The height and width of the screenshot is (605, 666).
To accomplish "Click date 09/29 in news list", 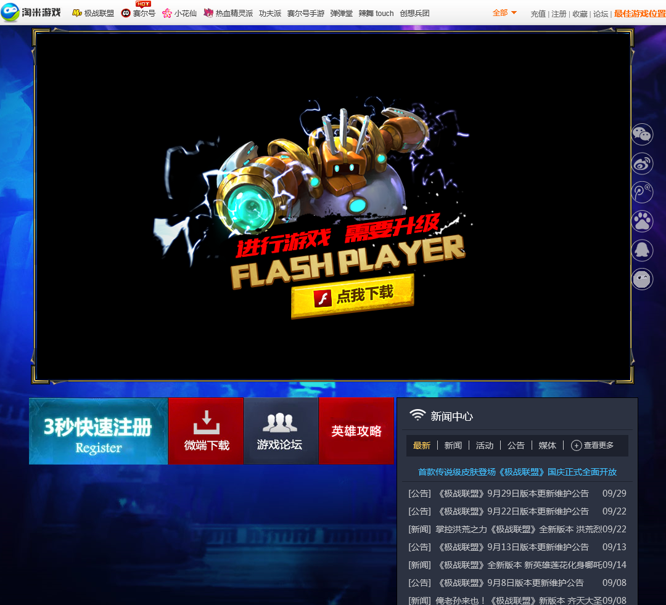I will (x=614, y=493).
